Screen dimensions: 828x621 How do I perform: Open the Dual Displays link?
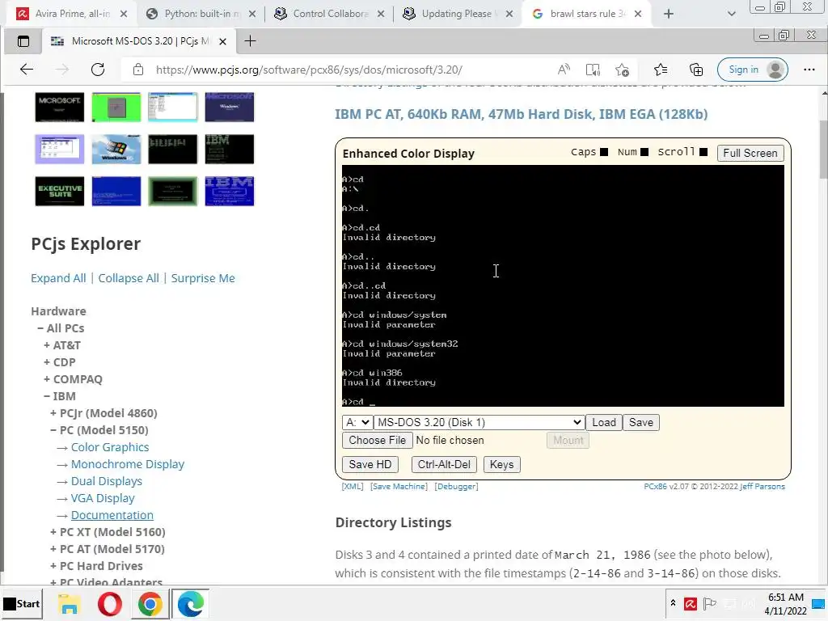107,480
